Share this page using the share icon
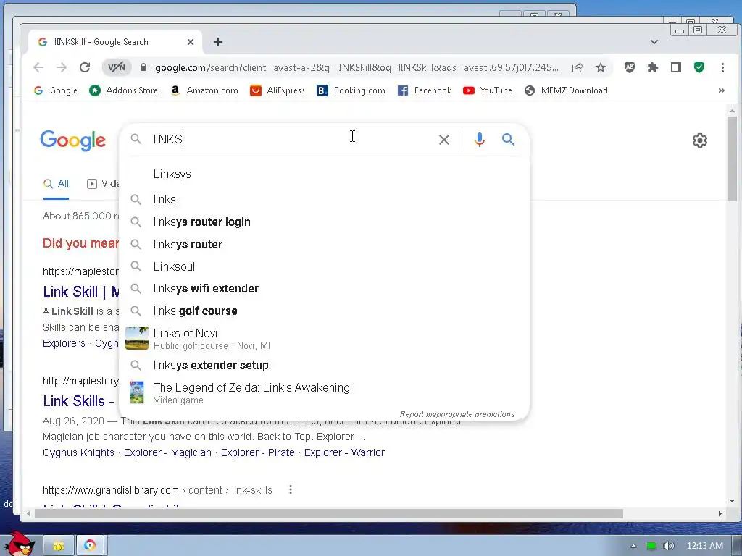The height and width of the screenshot is (556, 742). coord(578,67)
